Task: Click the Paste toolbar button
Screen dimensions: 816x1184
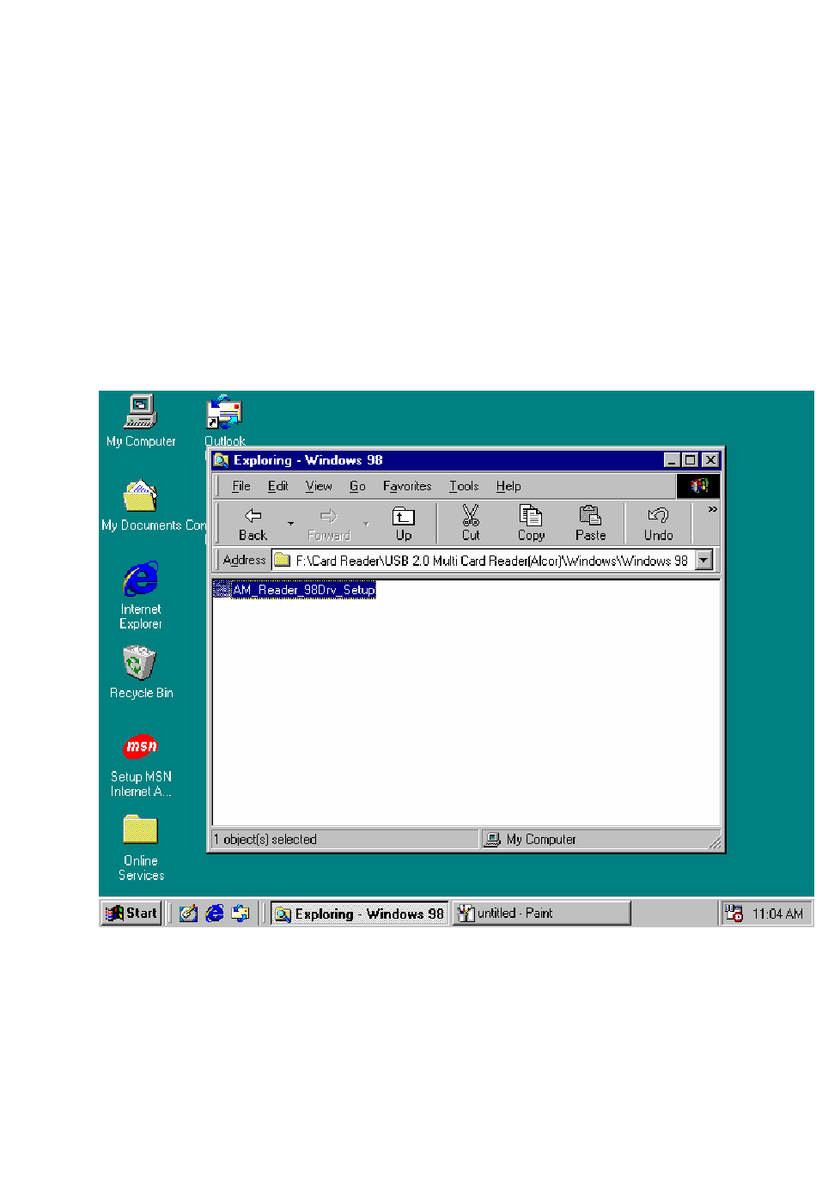Action: click(x=591, y=524)
